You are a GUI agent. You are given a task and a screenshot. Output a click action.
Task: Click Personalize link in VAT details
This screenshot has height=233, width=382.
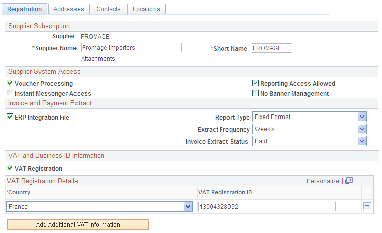tap(323, 181)
